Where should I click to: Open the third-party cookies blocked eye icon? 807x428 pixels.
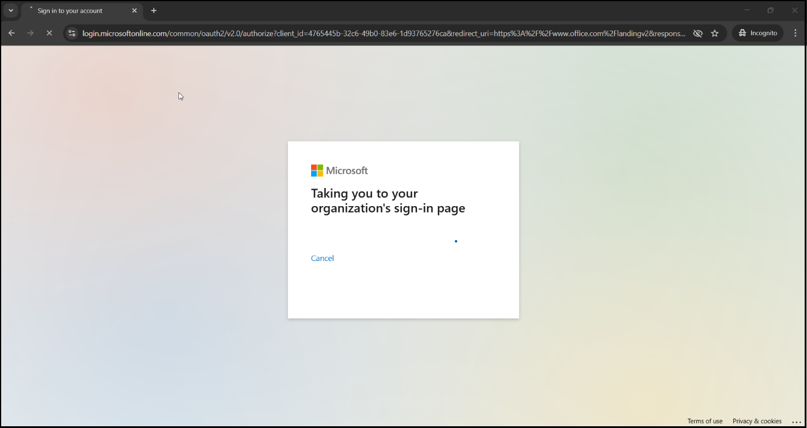tap(698, 33)
